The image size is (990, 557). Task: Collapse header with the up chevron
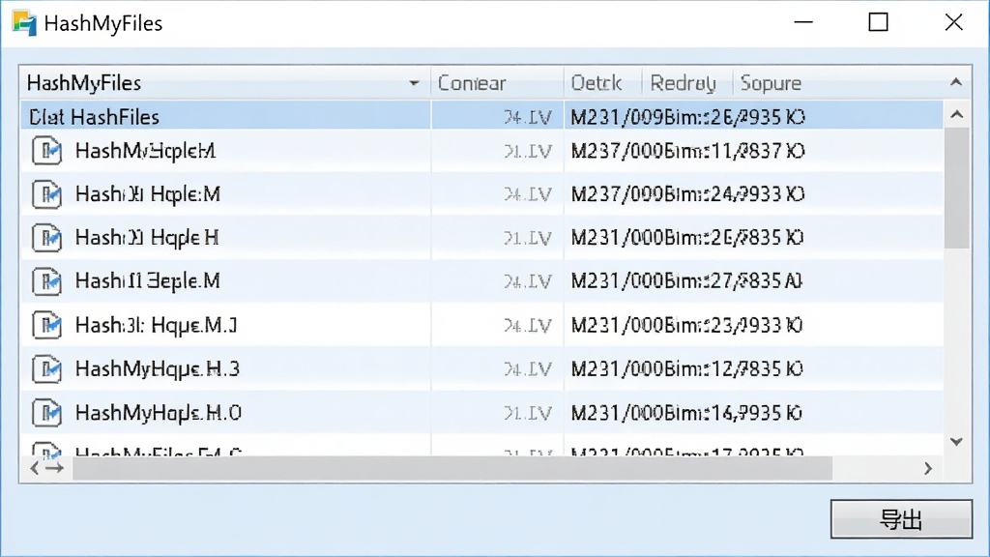pyautogui.click(x=956, y=82)
